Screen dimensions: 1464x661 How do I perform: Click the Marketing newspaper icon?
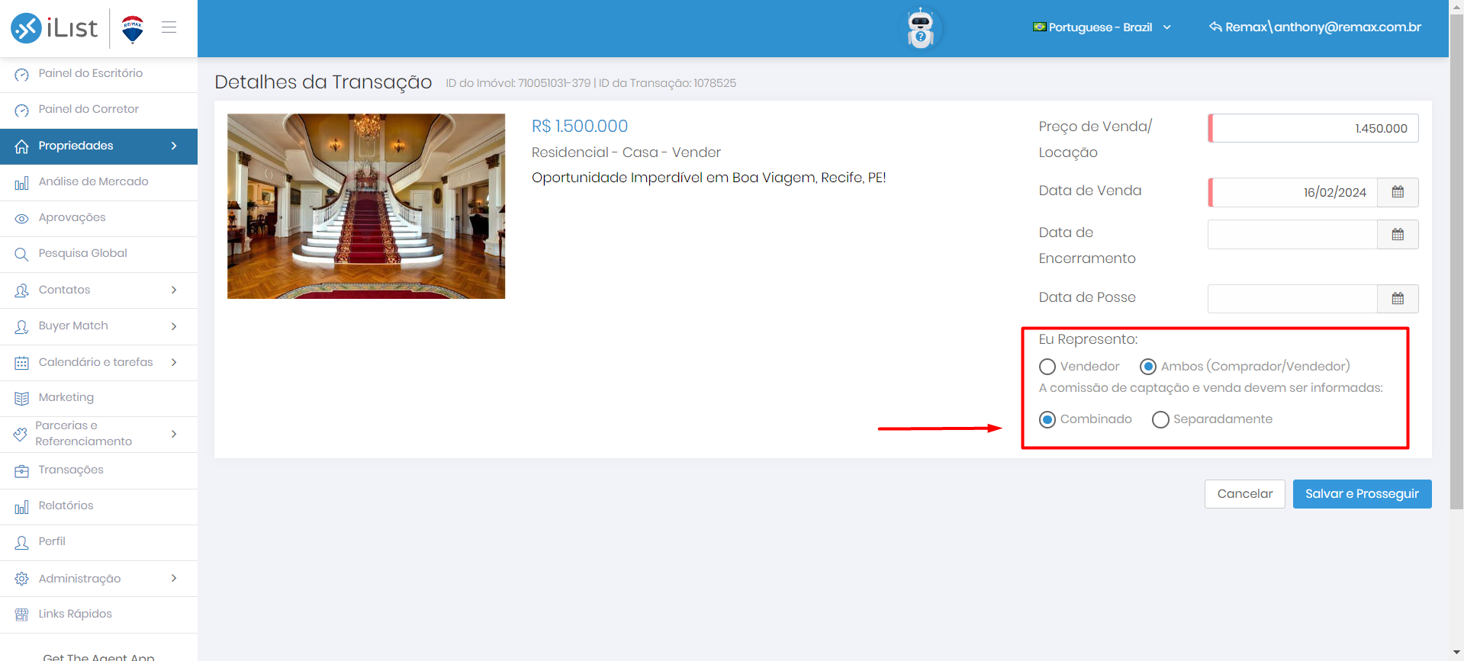point(21,398)
